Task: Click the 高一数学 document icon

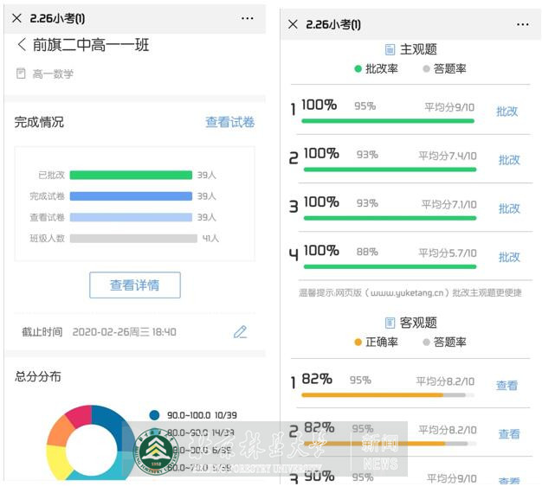Action: 21,74
